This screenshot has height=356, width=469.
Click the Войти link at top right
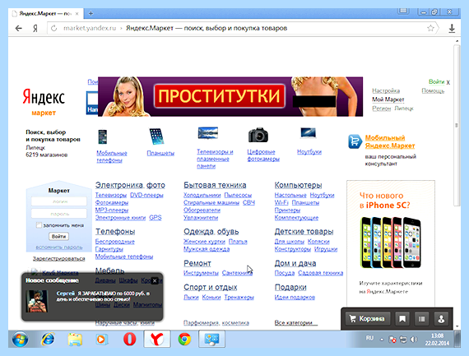click(x=436, y=81)
